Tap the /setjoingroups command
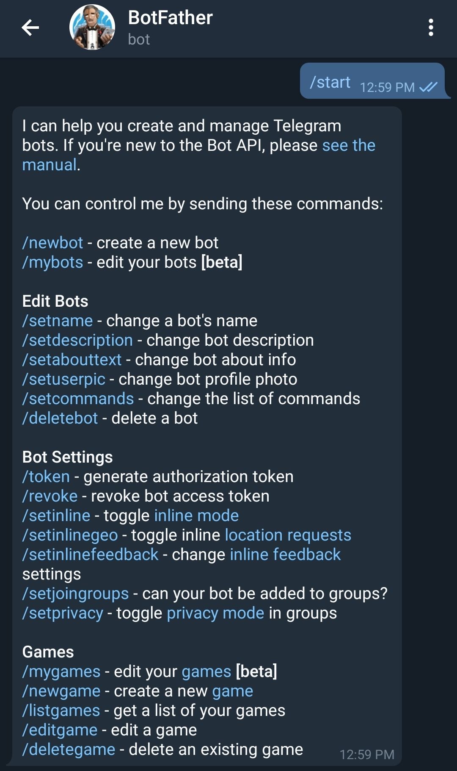The image size is (457, 771). (76, 594)
